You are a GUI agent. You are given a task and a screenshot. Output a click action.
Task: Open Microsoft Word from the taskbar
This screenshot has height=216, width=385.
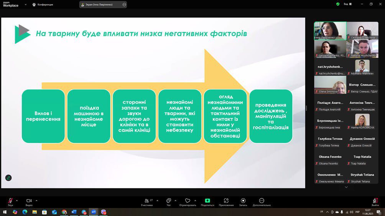click(x=74, y=212)
